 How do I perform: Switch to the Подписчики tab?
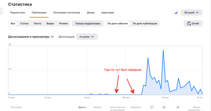17,13
